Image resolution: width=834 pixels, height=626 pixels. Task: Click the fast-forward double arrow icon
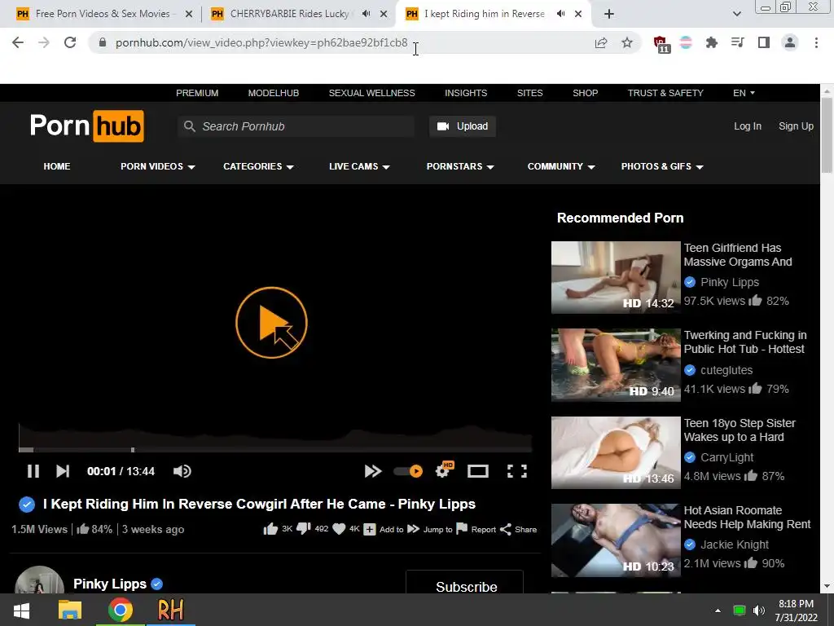[373, 471]
